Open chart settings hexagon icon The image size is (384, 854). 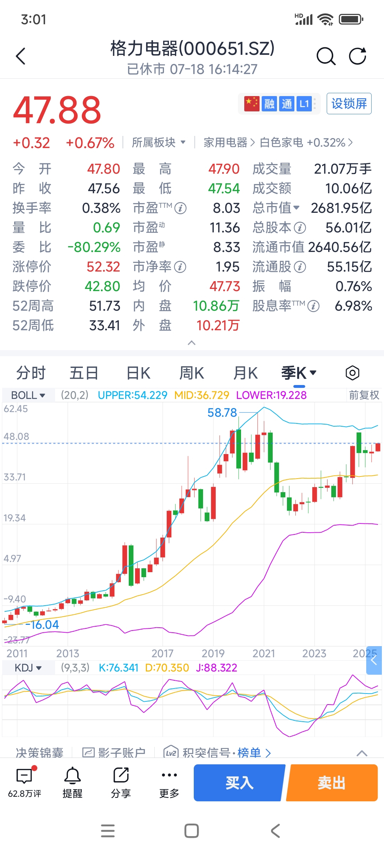pos(352,373)
